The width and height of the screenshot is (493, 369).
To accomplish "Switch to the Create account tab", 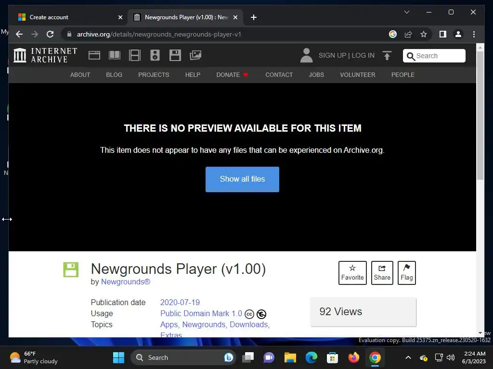I will tap(69, 17).
